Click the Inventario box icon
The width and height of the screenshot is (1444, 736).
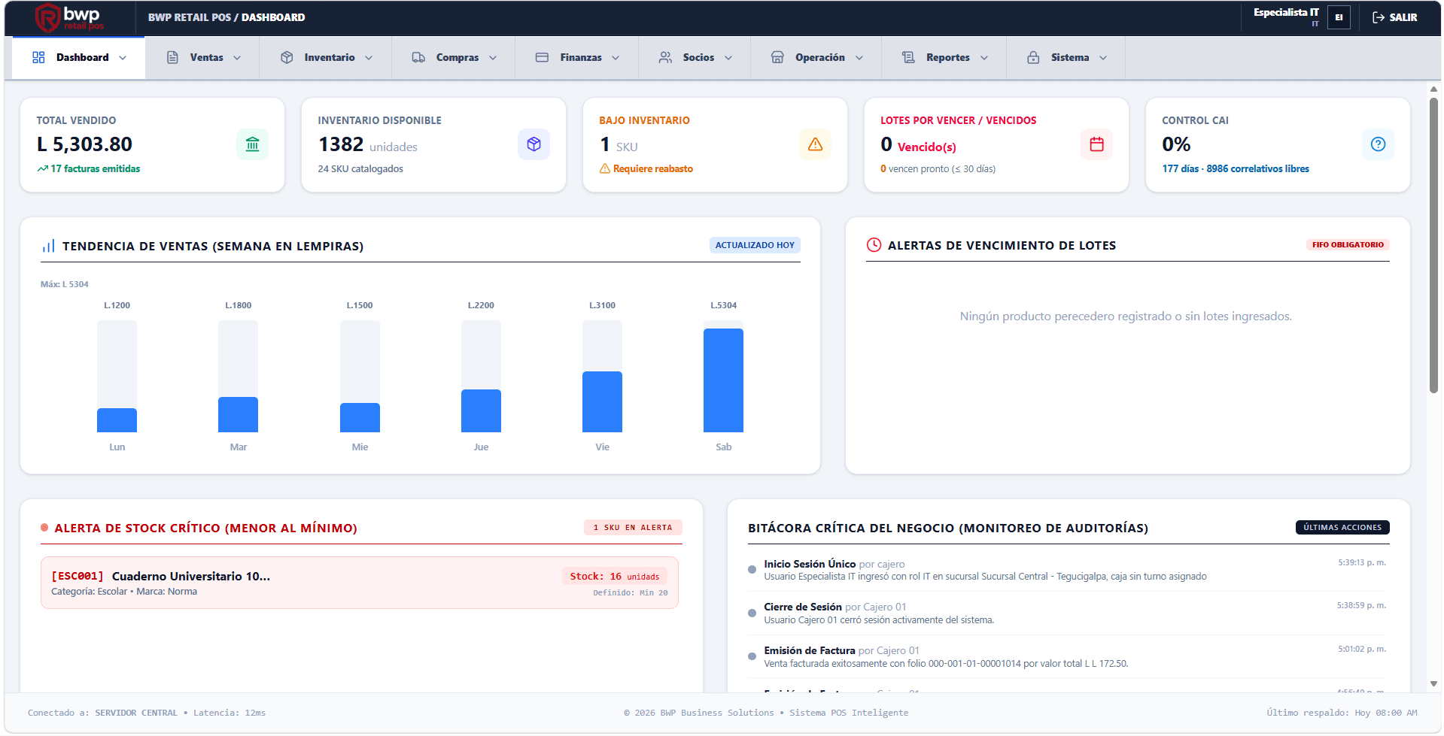287,57
